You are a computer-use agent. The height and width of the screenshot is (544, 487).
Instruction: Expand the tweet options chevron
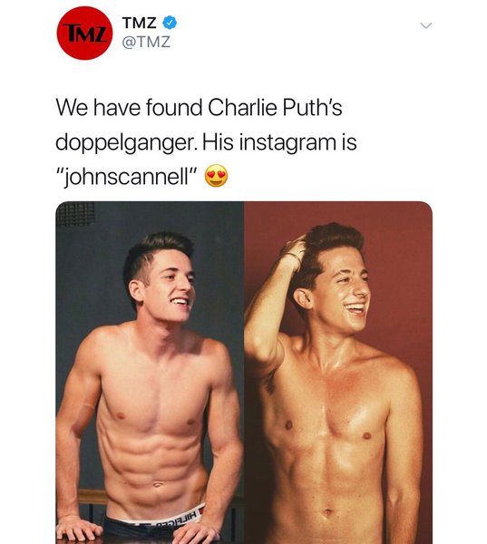coord(426,25)
